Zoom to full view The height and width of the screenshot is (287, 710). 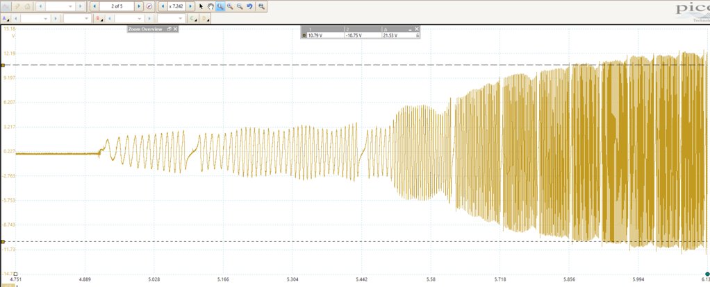(261, 6)
